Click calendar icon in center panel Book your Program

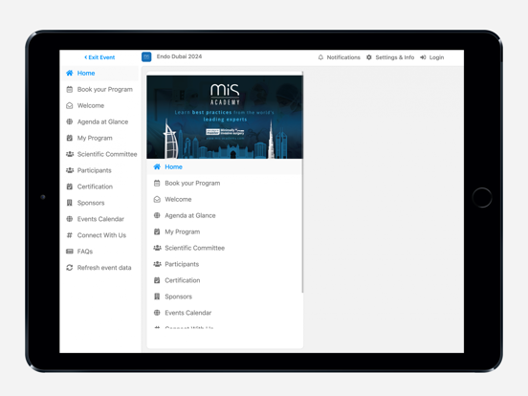tap(157, 184)
